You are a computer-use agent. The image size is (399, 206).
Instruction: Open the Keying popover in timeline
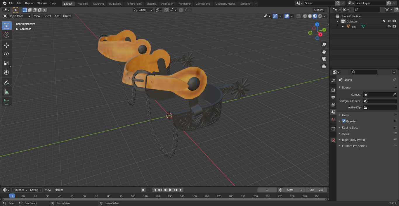[x=36, y=190]
